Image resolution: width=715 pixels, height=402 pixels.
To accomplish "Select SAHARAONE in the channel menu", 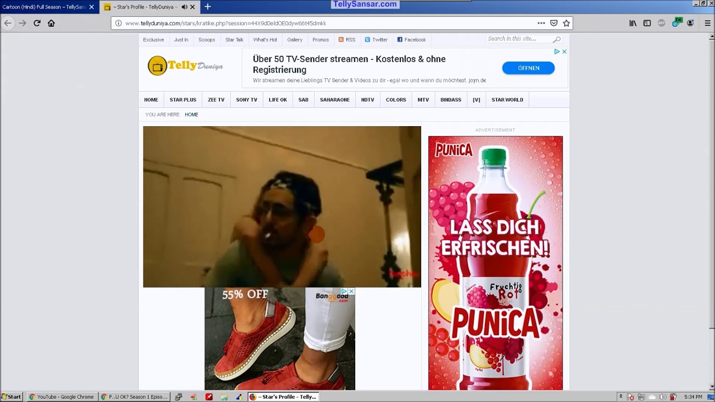I will (335, 100).
